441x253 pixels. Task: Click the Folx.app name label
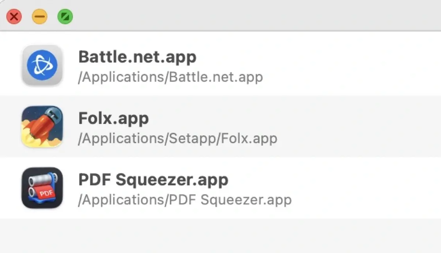pos(114,118)
